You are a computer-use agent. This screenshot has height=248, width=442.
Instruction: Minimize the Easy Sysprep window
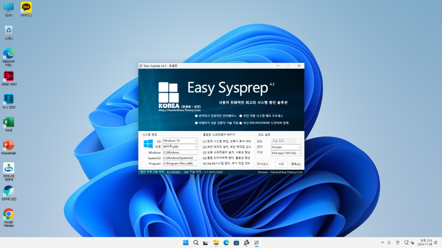(278, 66)
